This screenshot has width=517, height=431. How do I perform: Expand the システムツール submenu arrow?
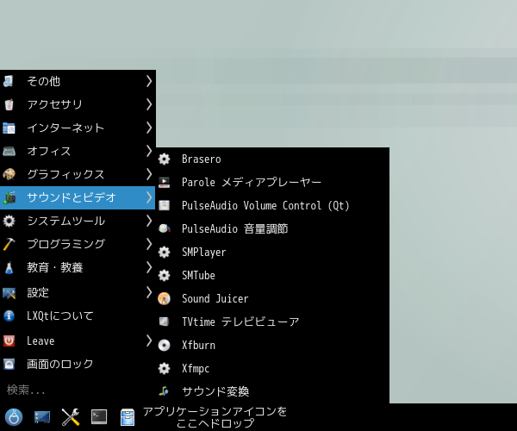pos(149,221)
